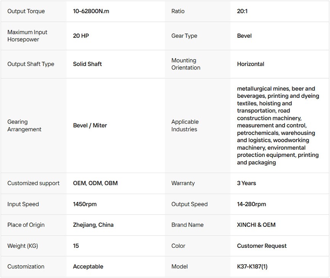Image resolution: width=330 pixels, height=278 pixels.
Task: Click the Gear Type label
Action: (x=184, y=36)
